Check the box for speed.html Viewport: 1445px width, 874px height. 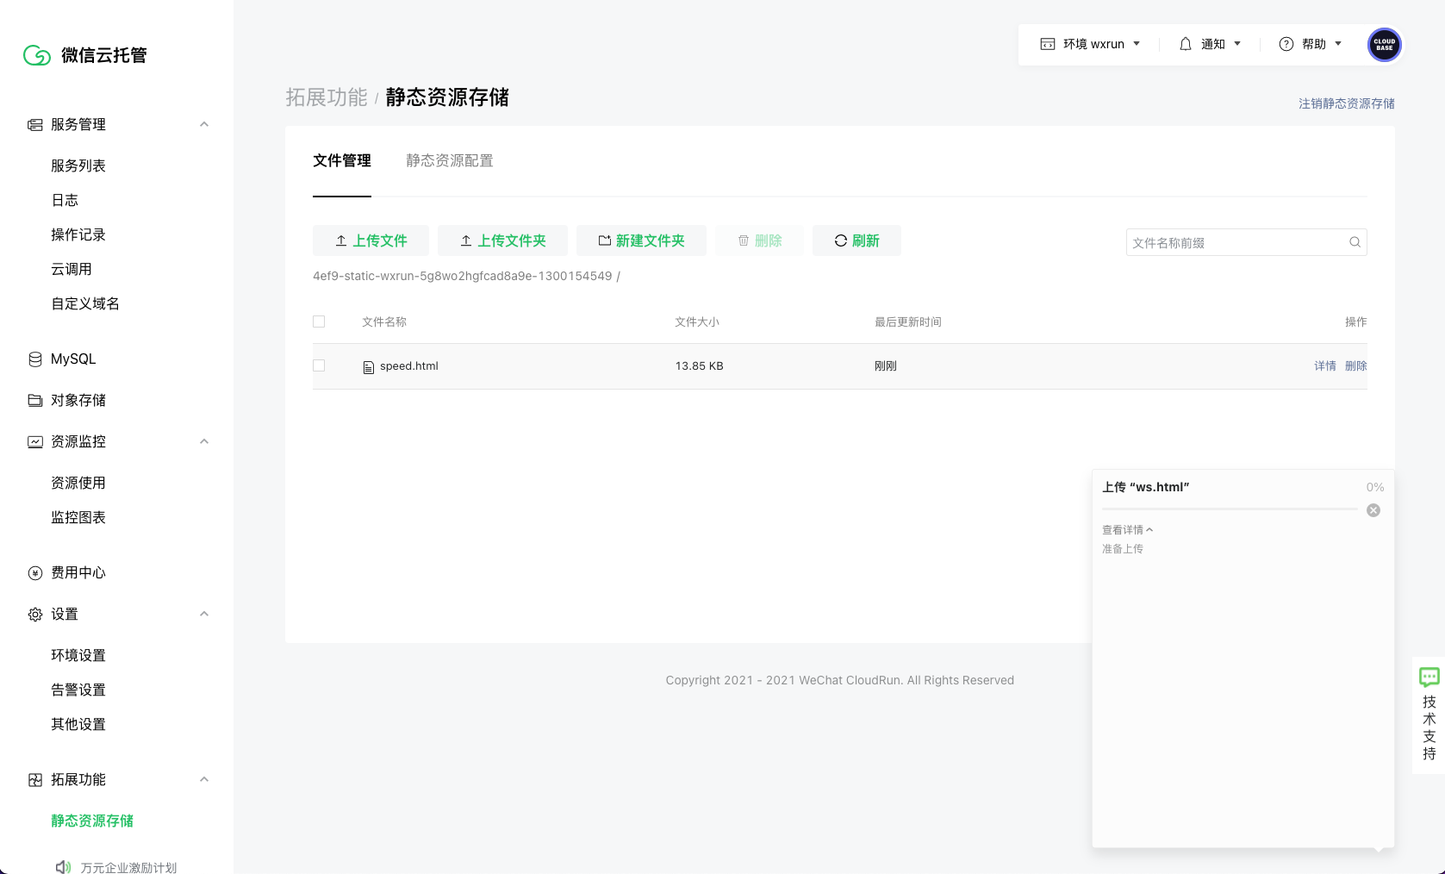tap(319, 365)
